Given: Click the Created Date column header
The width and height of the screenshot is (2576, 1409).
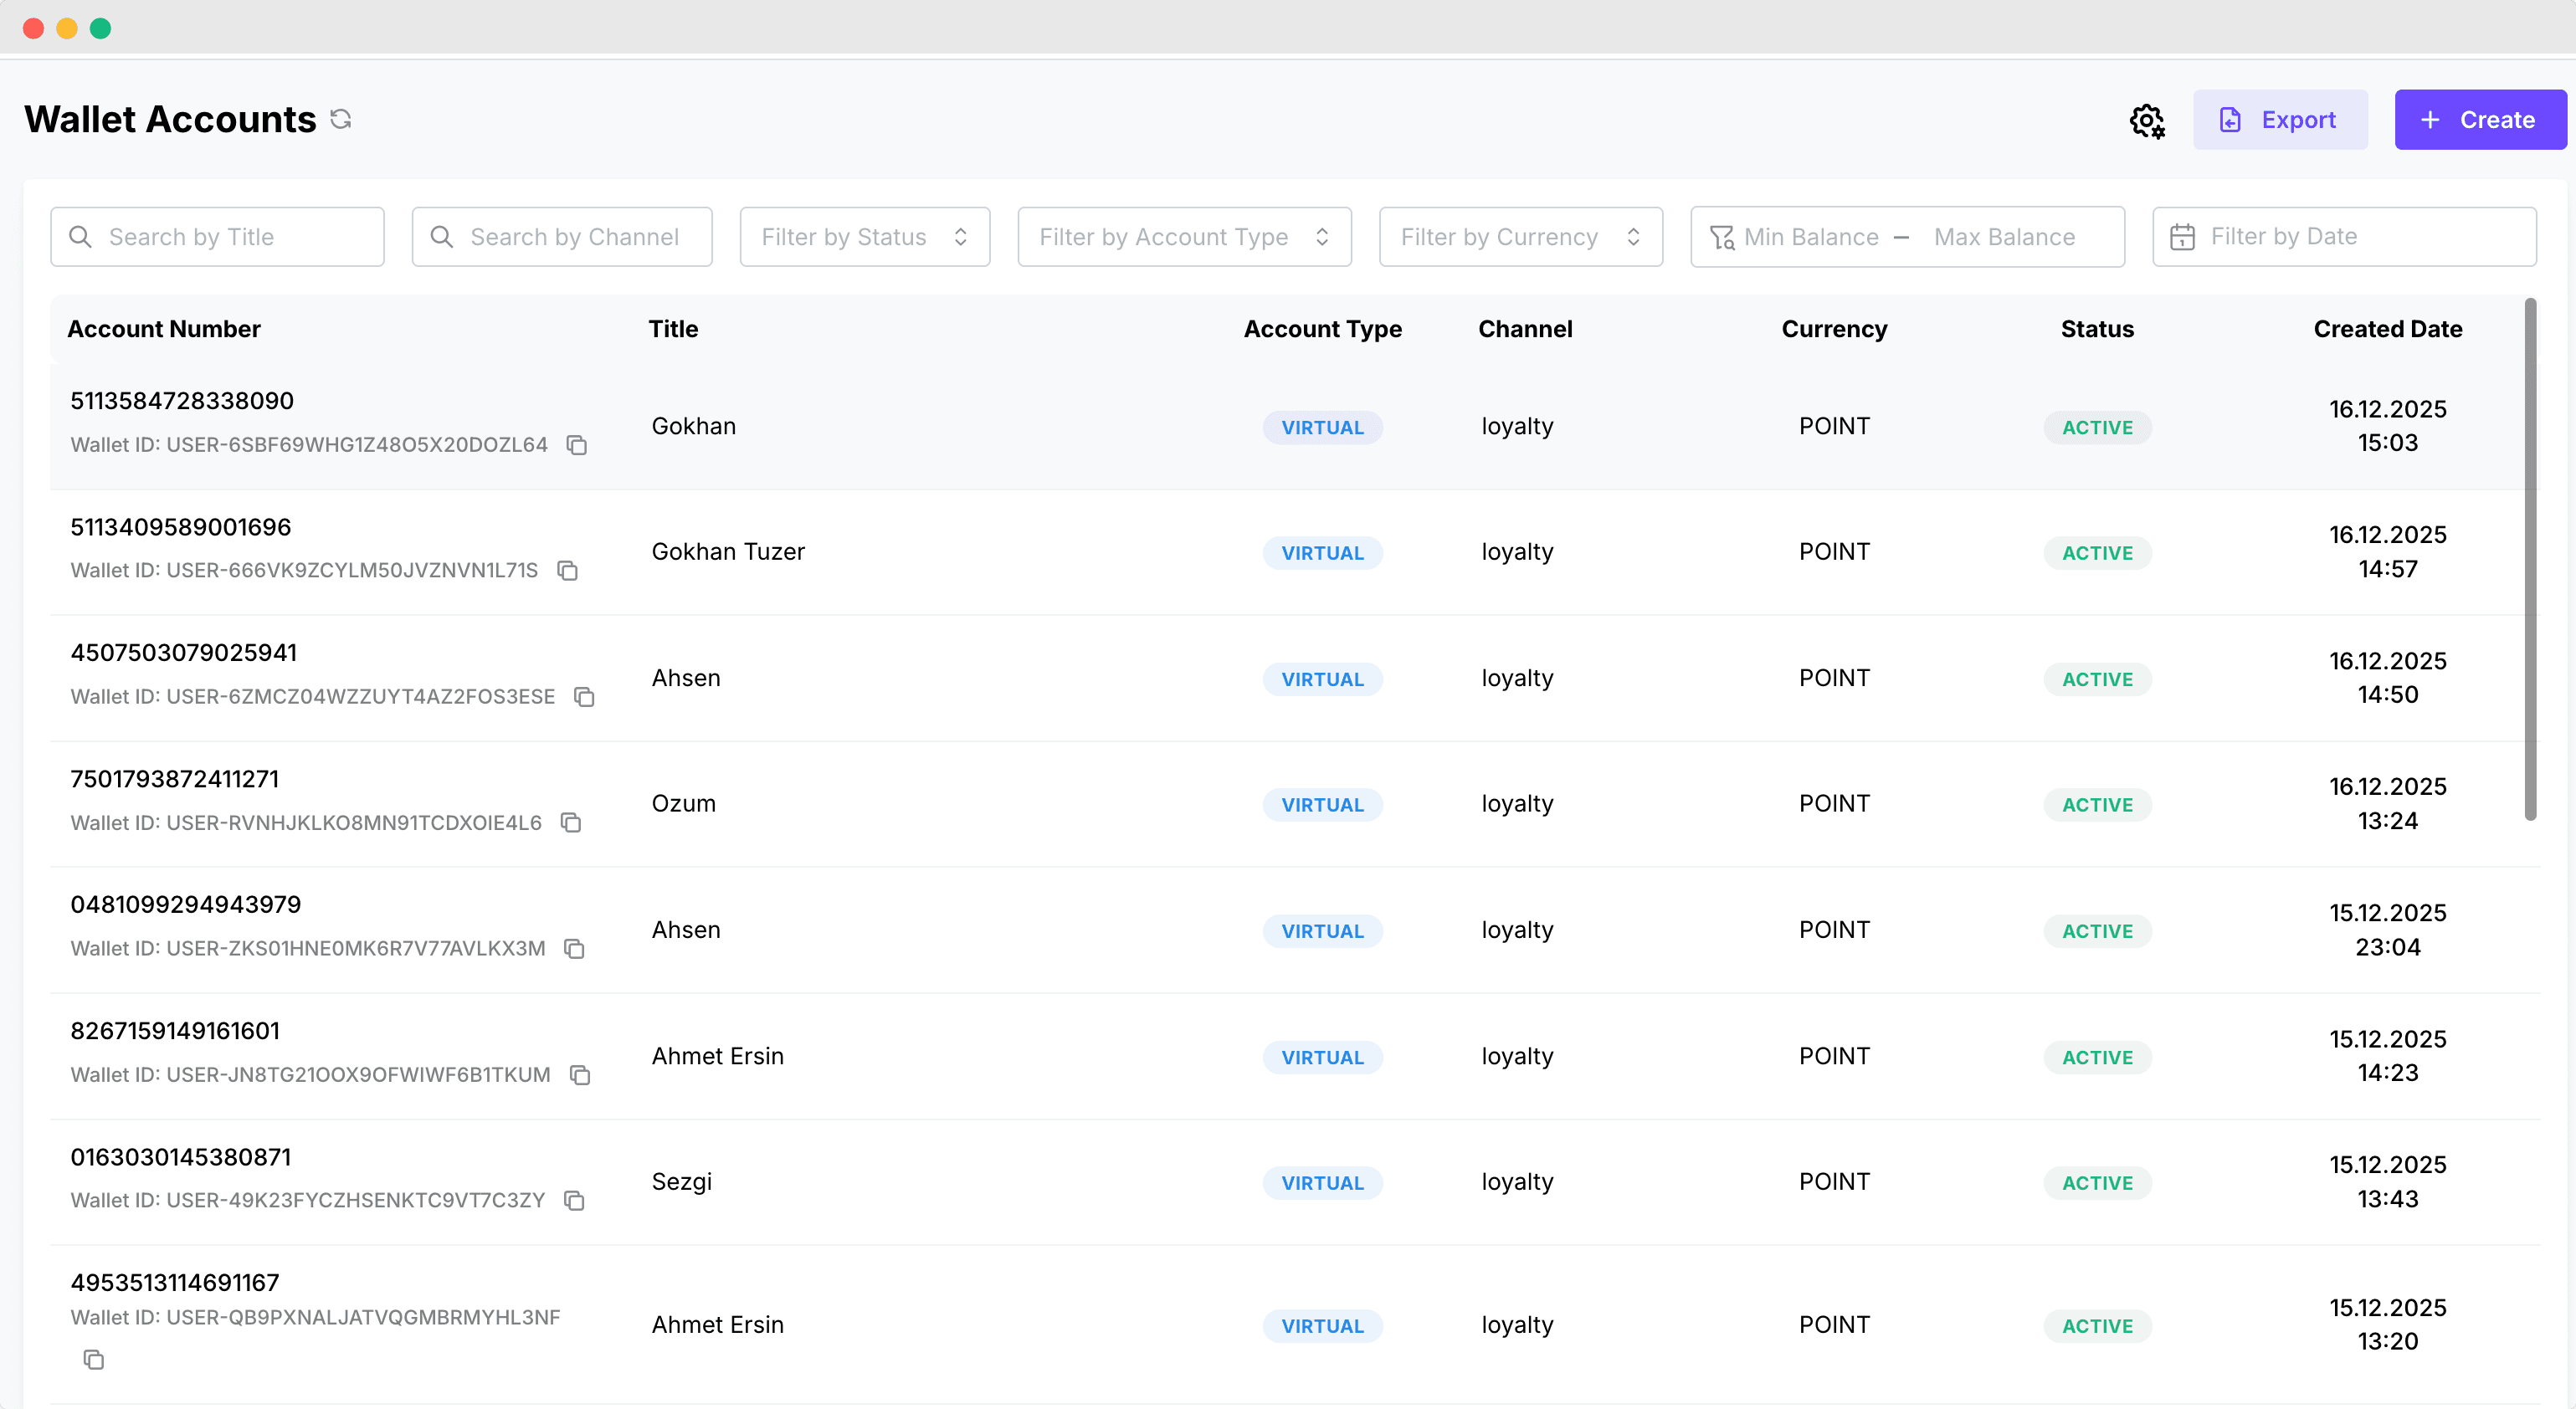Looking at the screenshot, I should point(2387,329).
